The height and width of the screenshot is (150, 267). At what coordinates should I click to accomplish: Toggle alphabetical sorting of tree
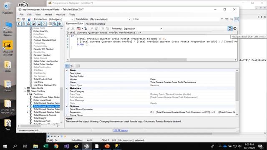55,24
